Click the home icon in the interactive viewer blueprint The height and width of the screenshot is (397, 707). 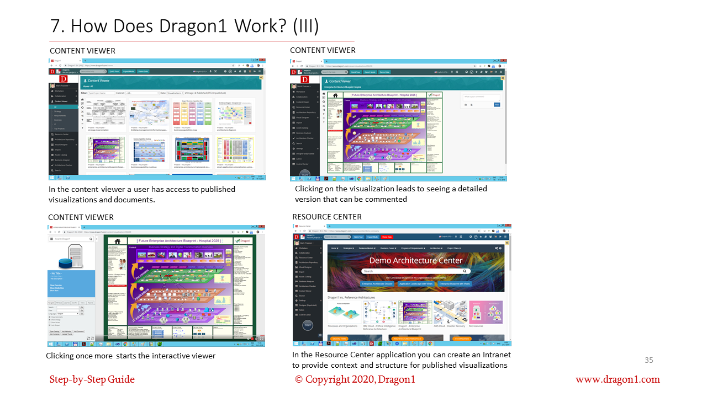[117, 241]
